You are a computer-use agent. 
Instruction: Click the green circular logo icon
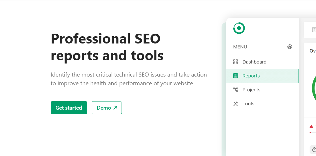click(x=239, y=28)
